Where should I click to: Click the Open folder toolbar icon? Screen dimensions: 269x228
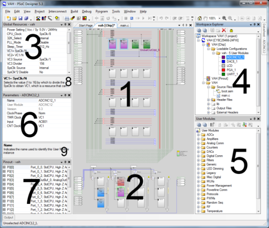tap(15, 18)
